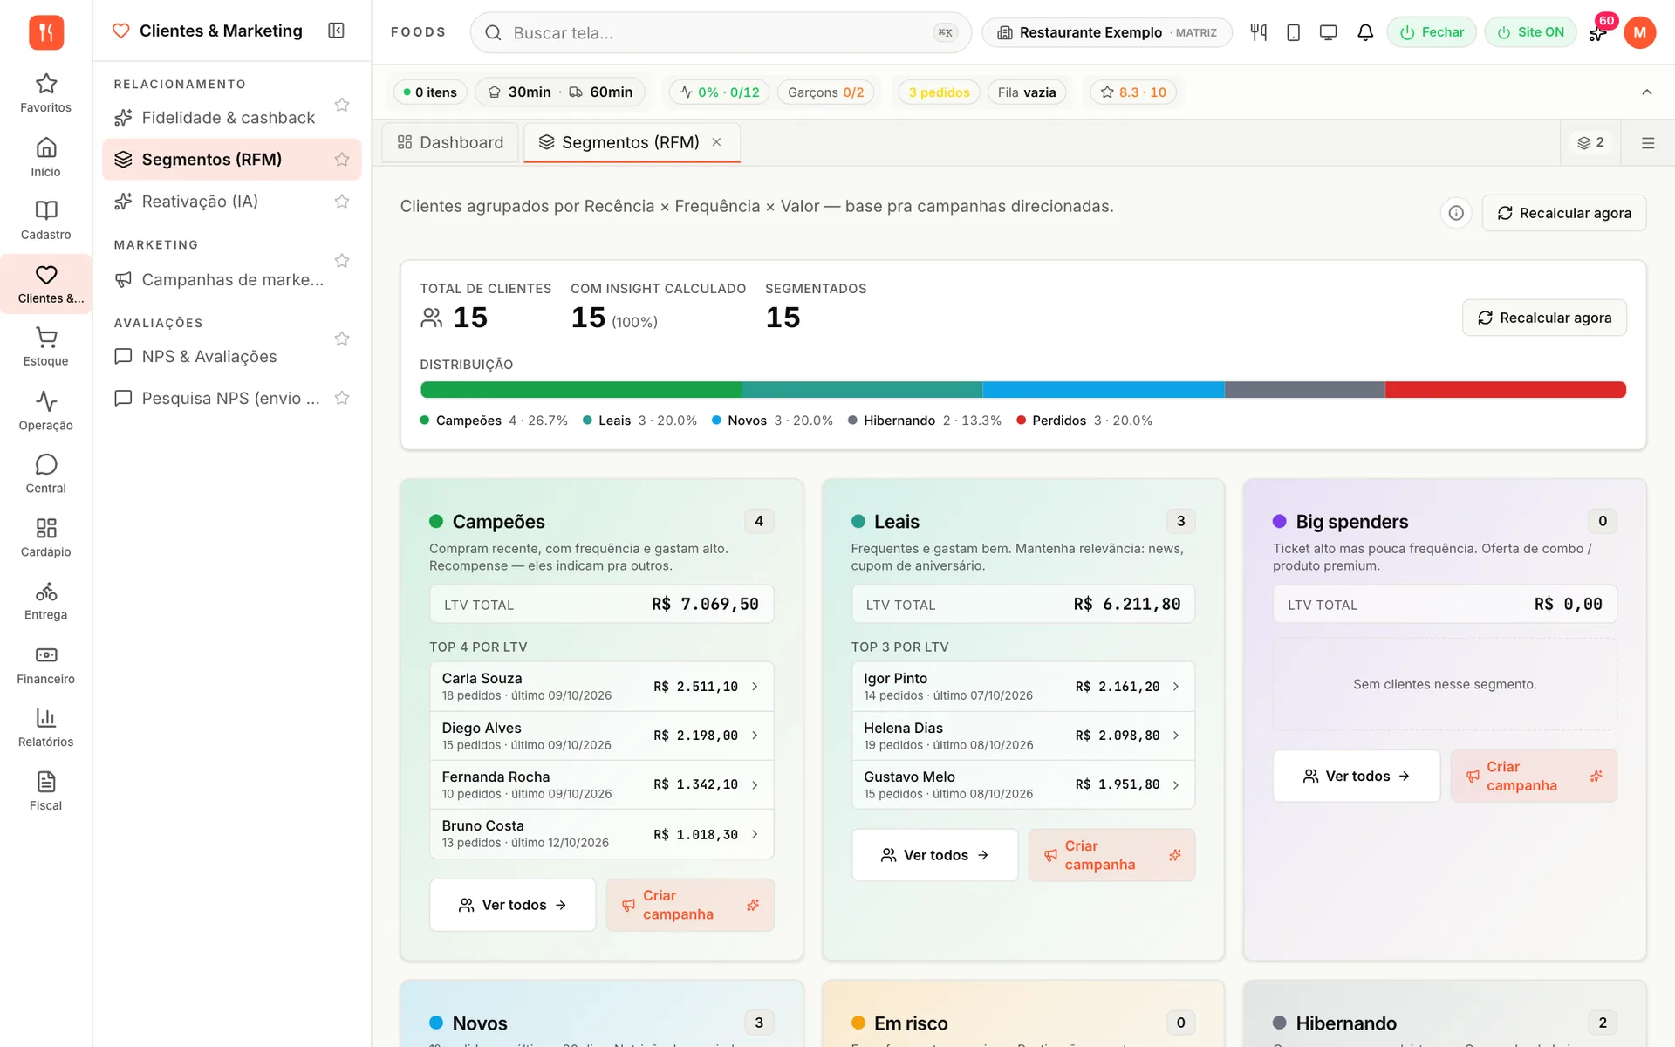
Task: Open the hamburger menu at tab bar right
Action: point(1647,142)
